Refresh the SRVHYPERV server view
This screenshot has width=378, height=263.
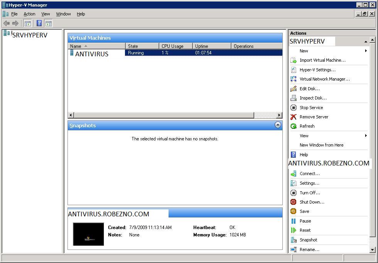(307, 126)
